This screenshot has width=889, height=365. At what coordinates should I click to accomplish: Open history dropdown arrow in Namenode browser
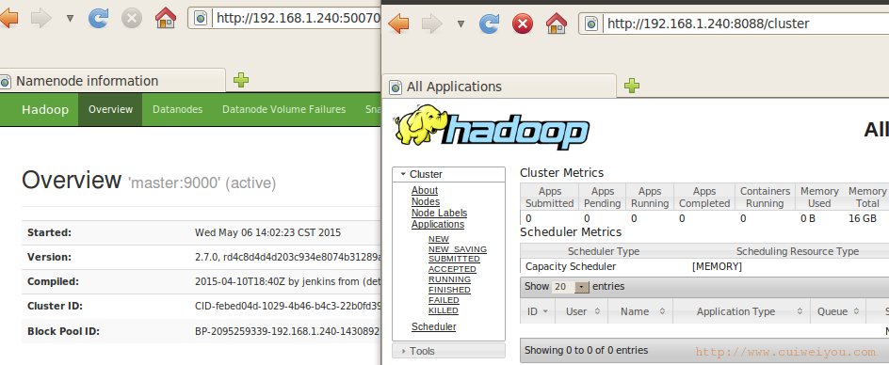[x=70, y=18]
